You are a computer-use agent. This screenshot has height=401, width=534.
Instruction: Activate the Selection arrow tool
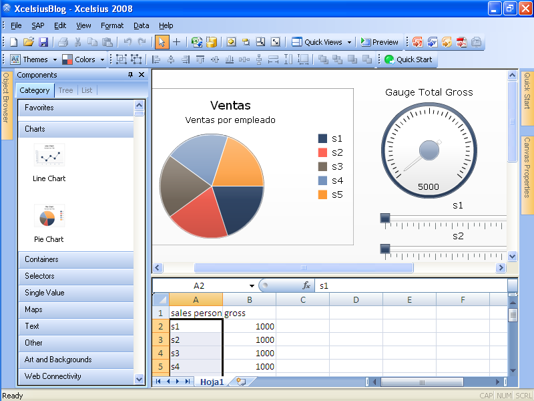tap(162, 42)
